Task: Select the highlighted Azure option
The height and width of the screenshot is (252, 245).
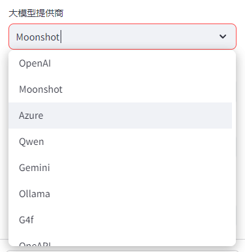Action: coord(120,116)
